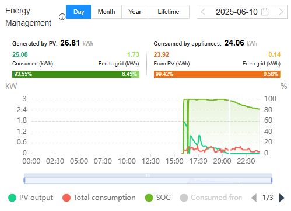Select the Day tab
This screenshot has height=211, width=291.
[79, 12]
